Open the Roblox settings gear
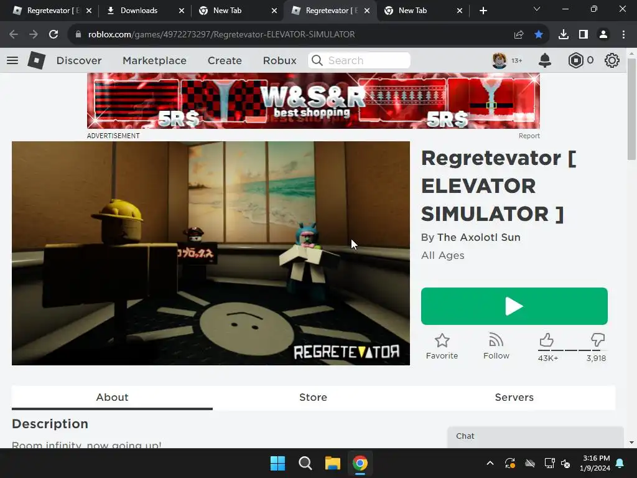 tap(612, 60)
